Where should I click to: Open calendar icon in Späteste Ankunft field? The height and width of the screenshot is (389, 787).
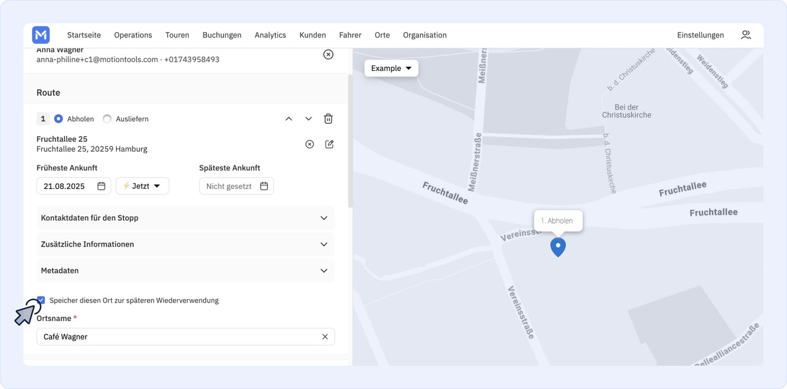264,186
